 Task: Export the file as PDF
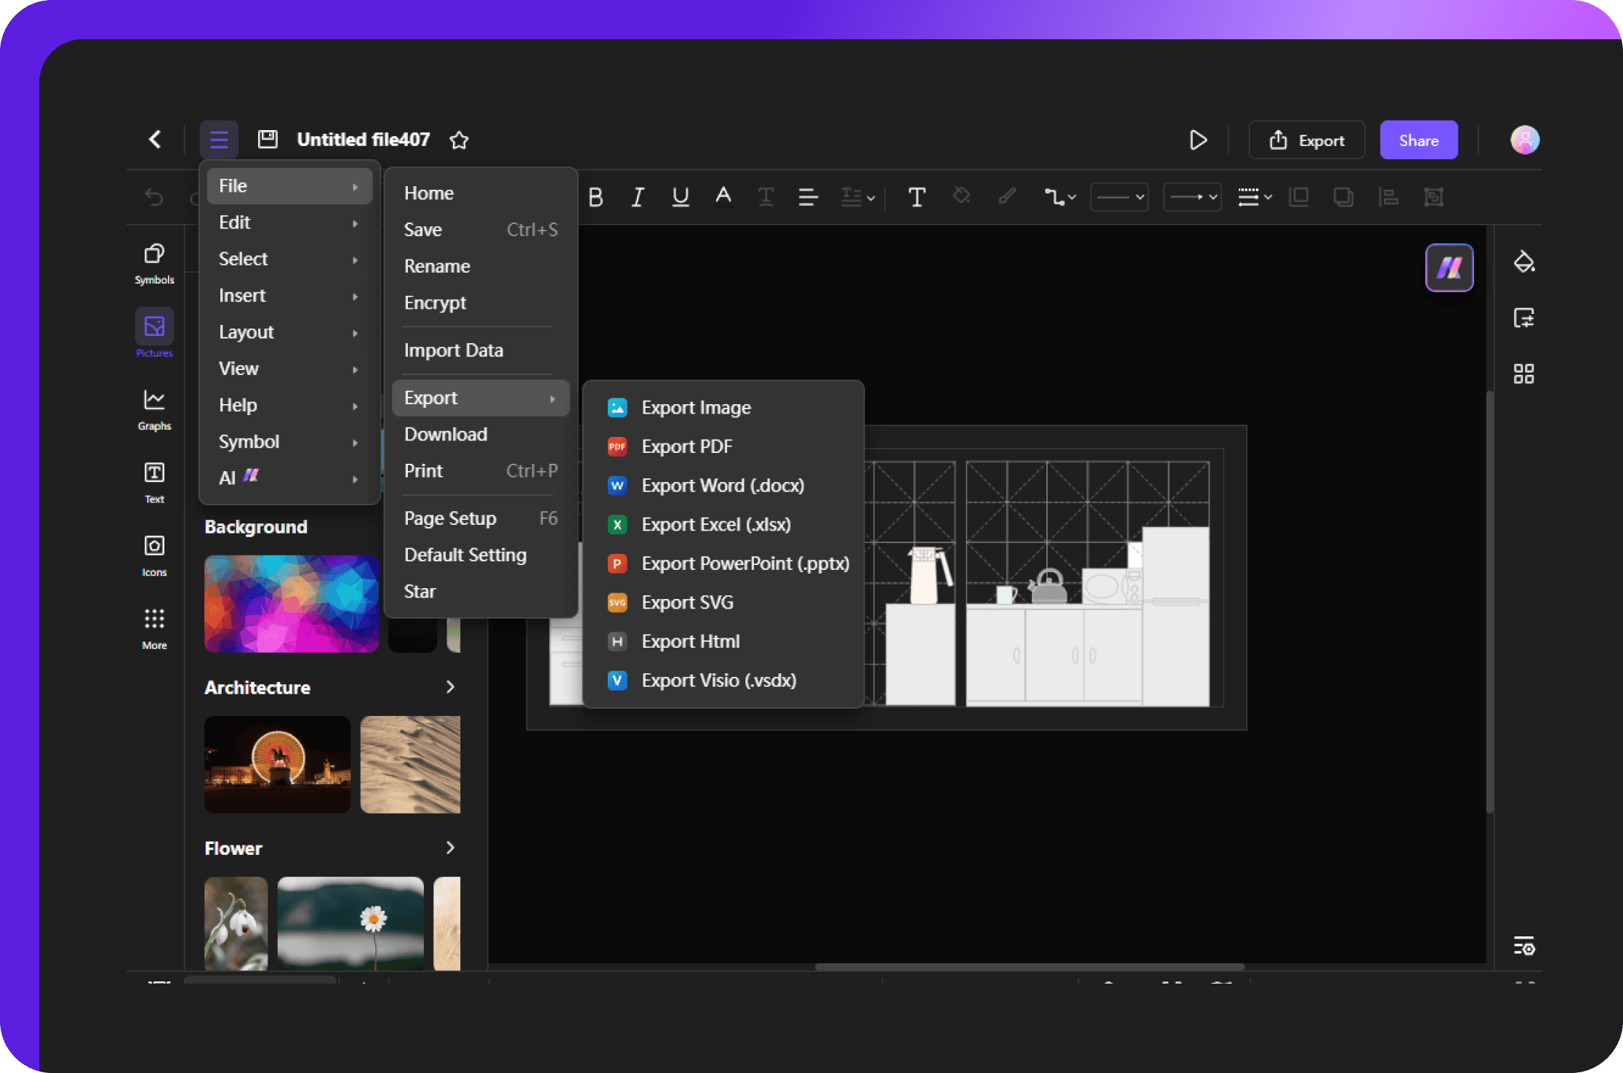tap(686, 446)
